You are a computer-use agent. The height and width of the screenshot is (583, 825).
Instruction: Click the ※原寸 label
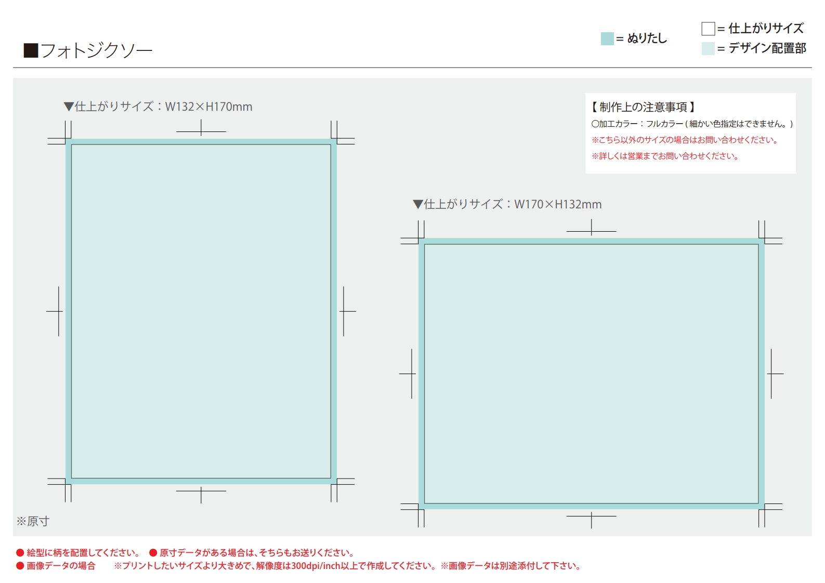coord(33,521)
